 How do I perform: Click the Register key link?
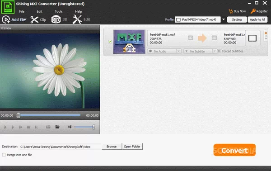coord(259,11)
